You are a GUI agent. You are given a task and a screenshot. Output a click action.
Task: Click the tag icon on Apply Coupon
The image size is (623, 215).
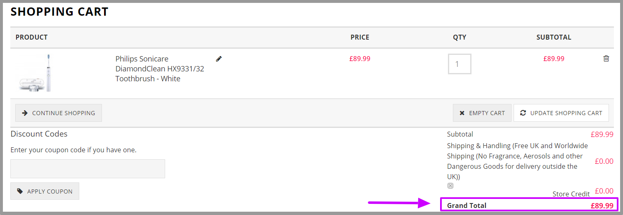click(x=20, y=191)
